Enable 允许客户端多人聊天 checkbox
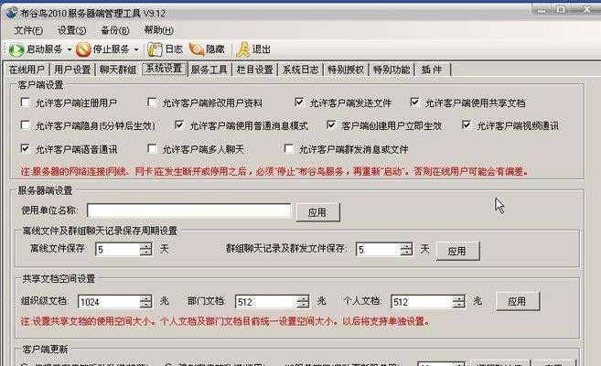 (x=152, y=148)
